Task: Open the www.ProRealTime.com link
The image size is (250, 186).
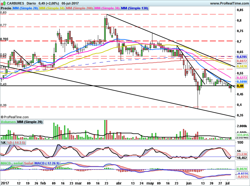Action: point(229,3)
